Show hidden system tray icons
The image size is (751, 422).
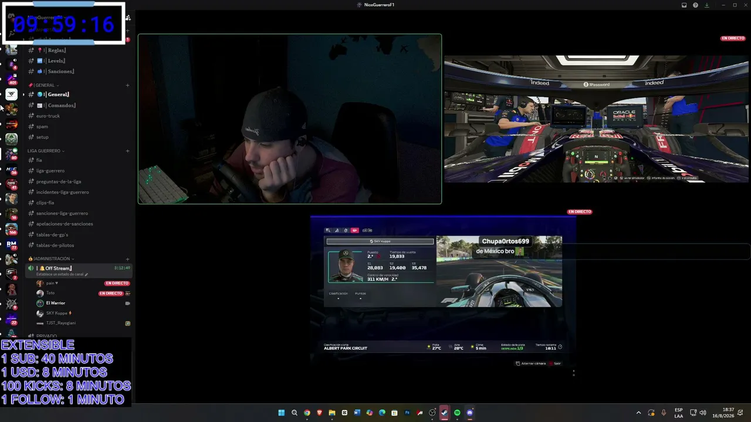coord(639,413)
